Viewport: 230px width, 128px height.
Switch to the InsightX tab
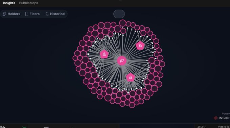[x=9, y=3]
